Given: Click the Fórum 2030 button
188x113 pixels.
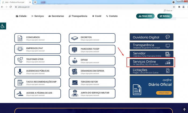Looking at the screenshot, I should (x=145, y=16).
